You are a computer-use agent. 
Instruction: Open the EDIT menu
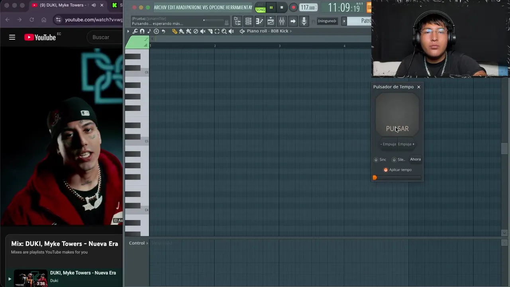pyautogui.click(x=171, y=8)
